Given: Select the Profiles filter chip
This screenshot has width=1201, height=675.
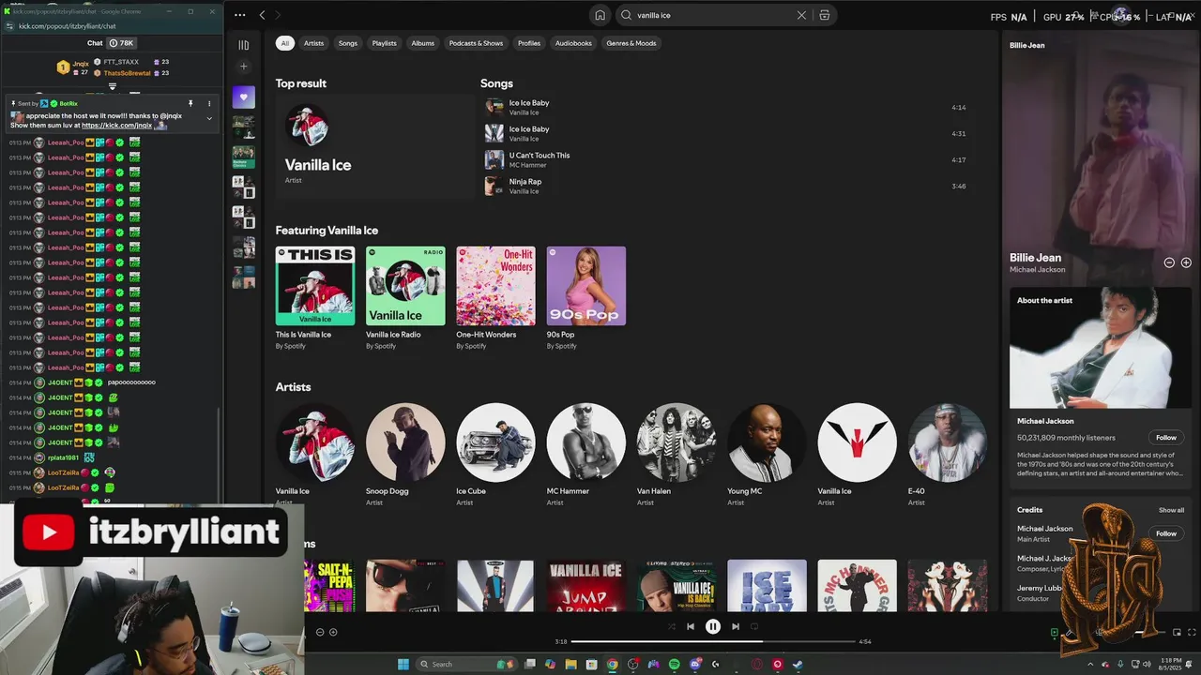Looking at the screenshot, I should pos(529,43).
